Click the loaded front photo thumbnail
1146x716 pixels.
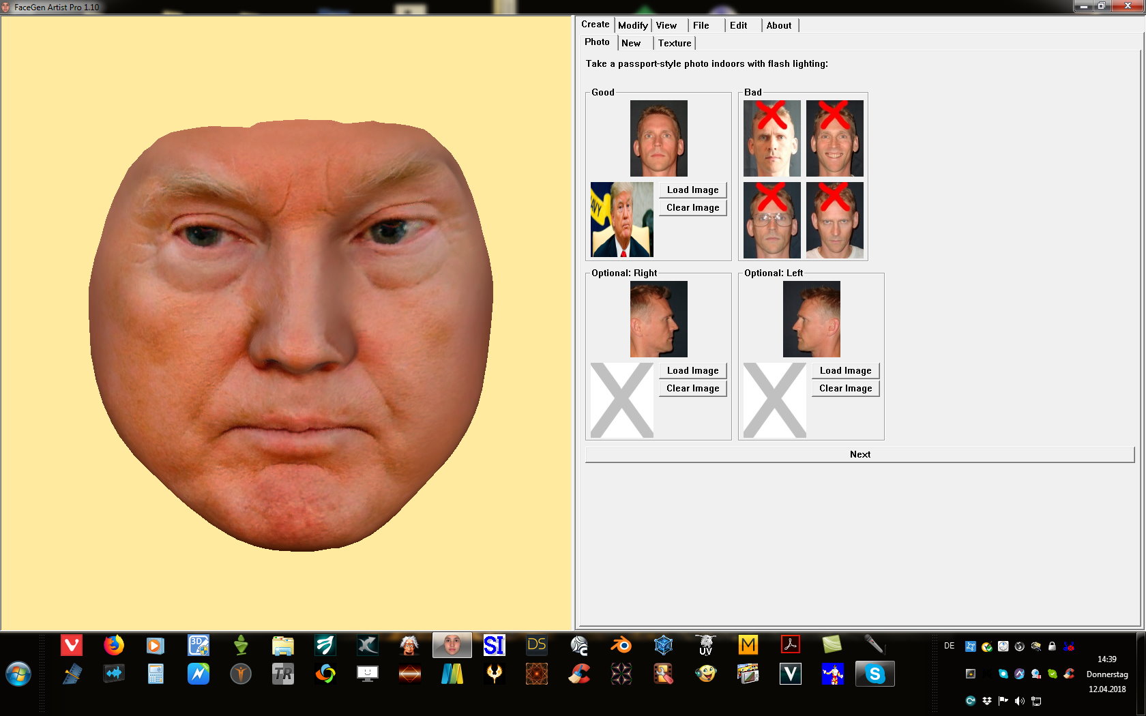click(x=621, y=220)
